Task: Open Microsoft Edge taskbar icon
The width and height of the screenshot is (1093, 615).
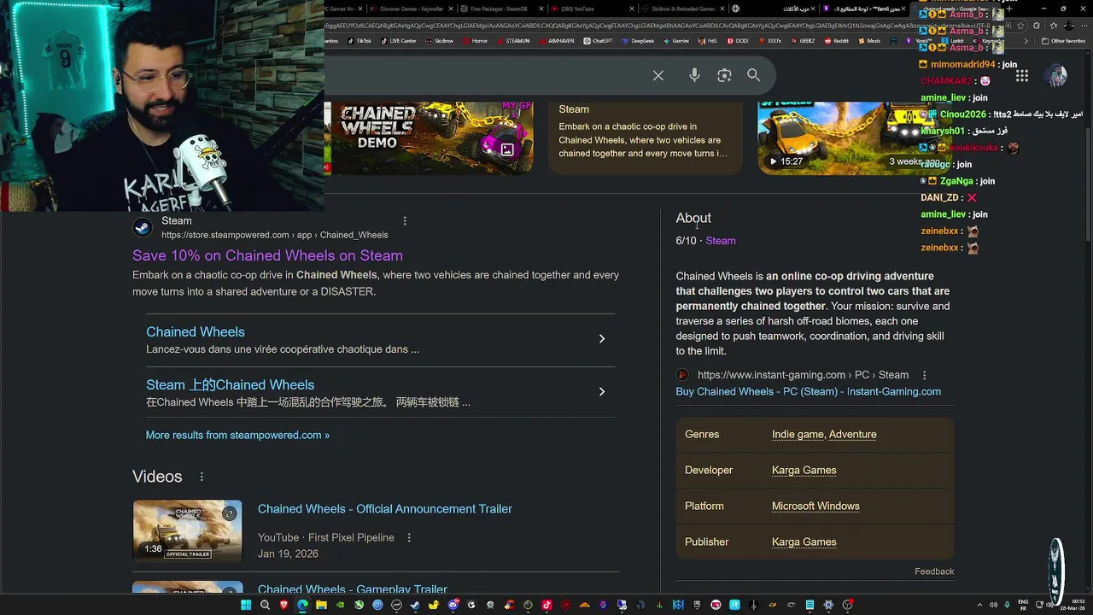Action: [302, 606]
